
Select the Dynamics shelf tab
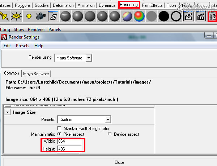point(107,5)
